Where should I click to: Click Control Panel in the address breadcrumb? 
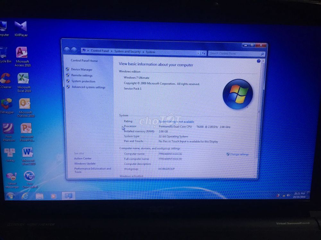(100, 51)
